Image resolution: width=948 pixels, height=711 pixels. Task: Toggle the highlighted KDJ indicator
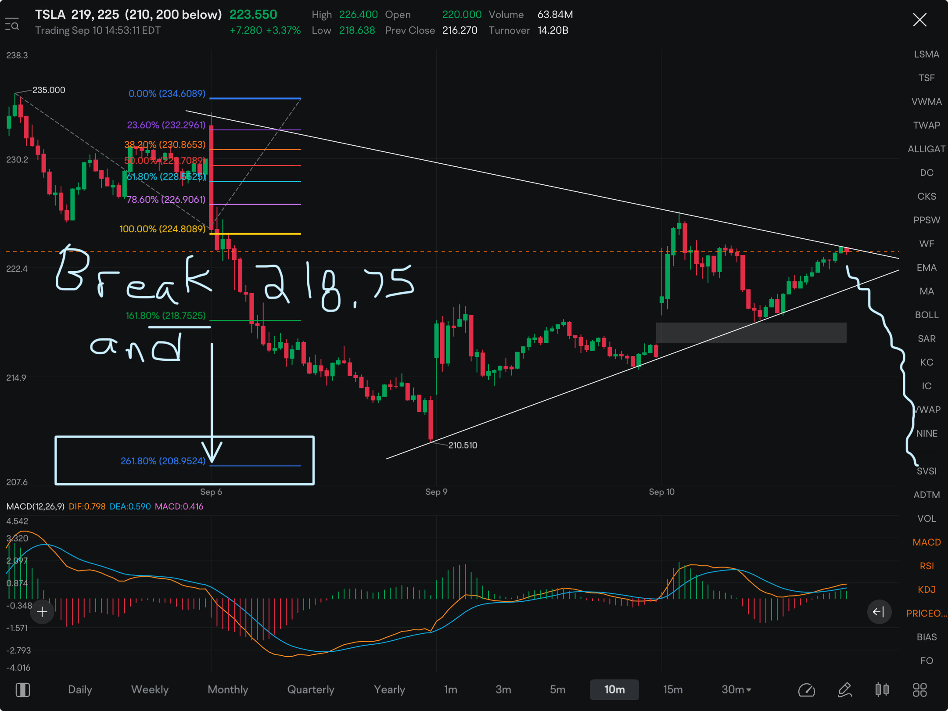click(x=926, y=590)
